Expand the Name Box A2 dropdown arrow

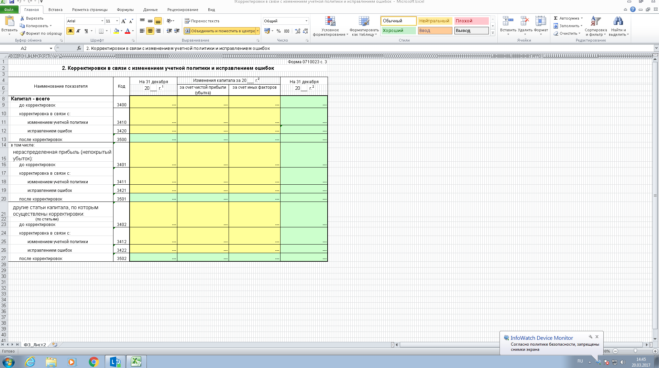(51, 48)
